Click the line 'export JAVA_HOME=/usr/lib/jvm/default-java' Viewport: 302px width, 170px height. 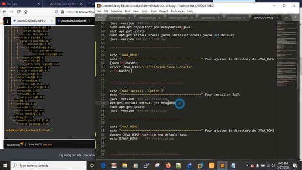(x=148, y=135)
